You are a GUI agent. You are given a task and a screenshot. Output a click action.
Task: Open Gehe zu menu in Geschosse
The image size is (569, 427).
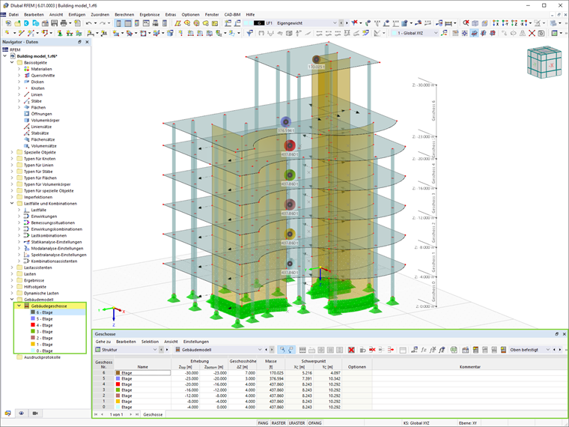[103, 342]
